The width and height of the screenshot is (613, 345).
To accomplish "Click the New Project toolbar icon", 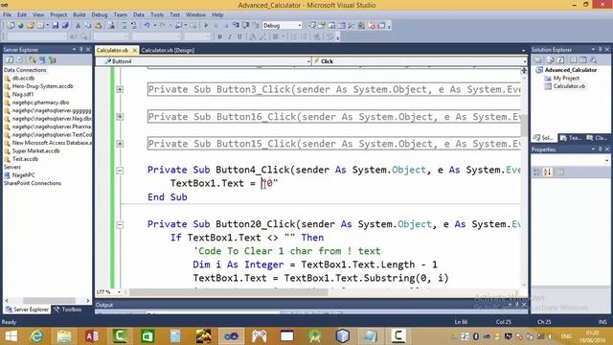I will pos(11,26).
